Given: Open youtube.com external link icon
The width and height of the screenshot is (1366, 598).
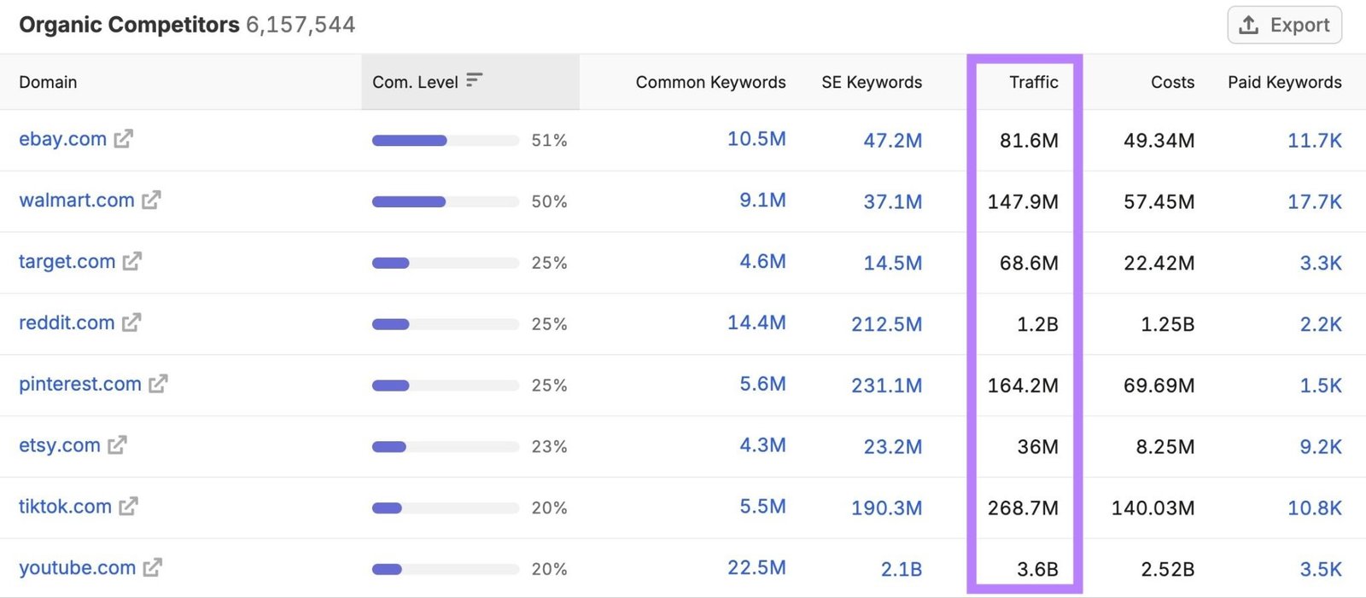Looking at the screenshot, I should coord(153,567).
